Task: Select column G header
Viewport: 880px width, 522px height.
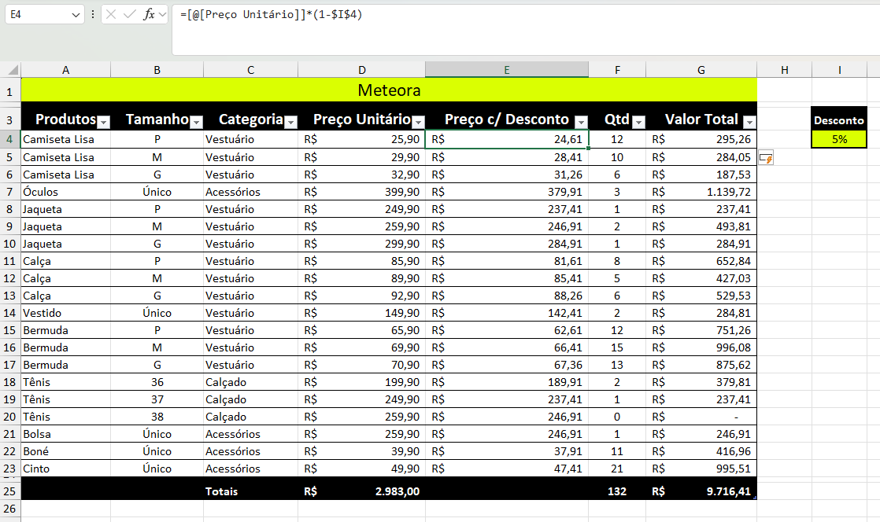Action: 701,69
